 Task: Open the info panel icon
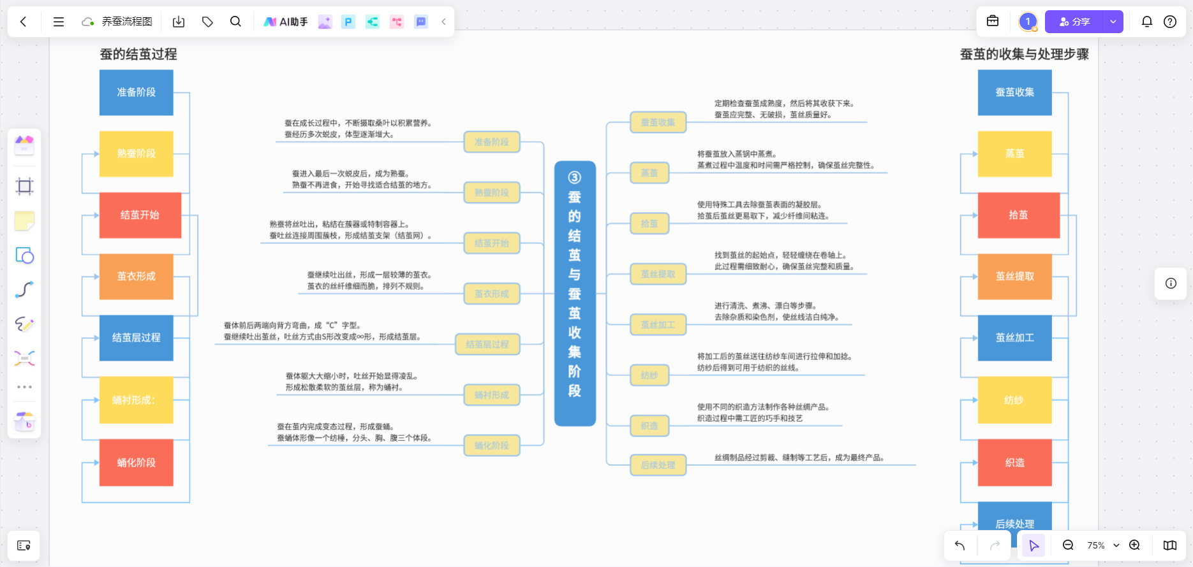click(x=1171, y=283)
